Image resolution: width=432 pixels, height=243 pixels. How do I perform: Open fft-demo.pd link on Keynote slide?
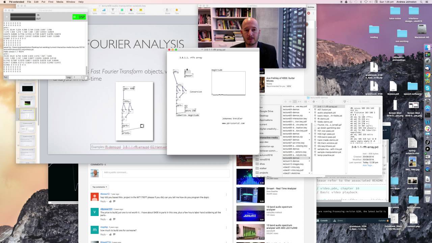[113, 147]
